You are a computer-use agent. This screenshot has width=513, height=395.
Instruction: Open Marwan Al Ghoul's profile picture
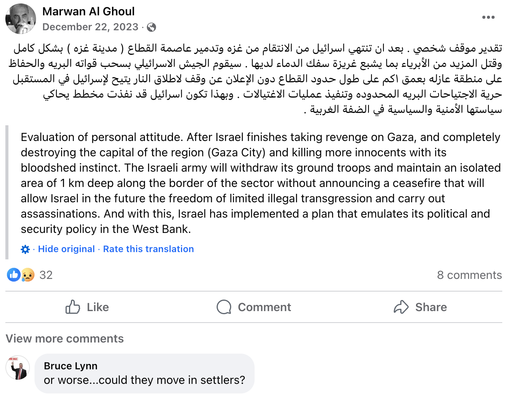21,19
